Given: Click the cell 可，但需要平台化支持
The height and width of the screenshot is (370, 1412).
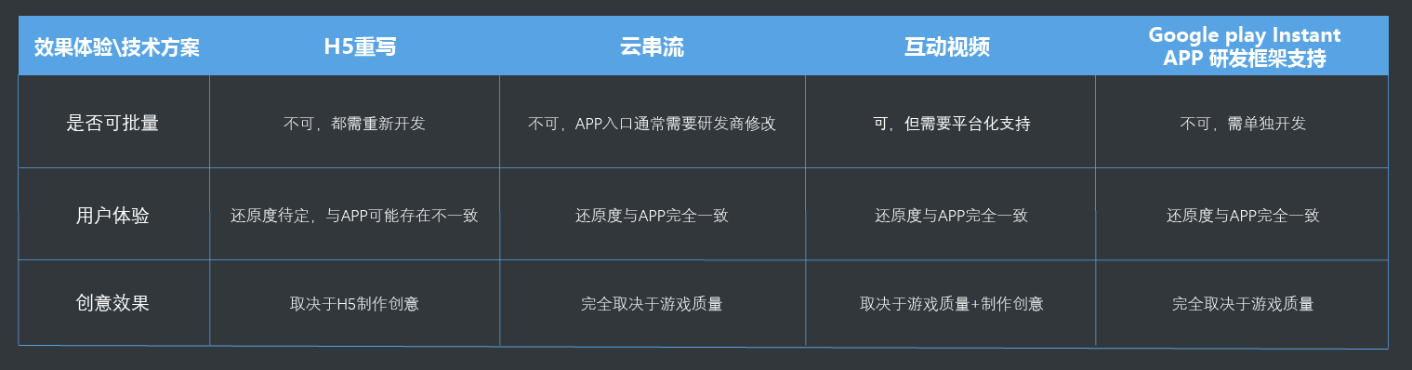Looking at the screenshot, I should (951, 124).
